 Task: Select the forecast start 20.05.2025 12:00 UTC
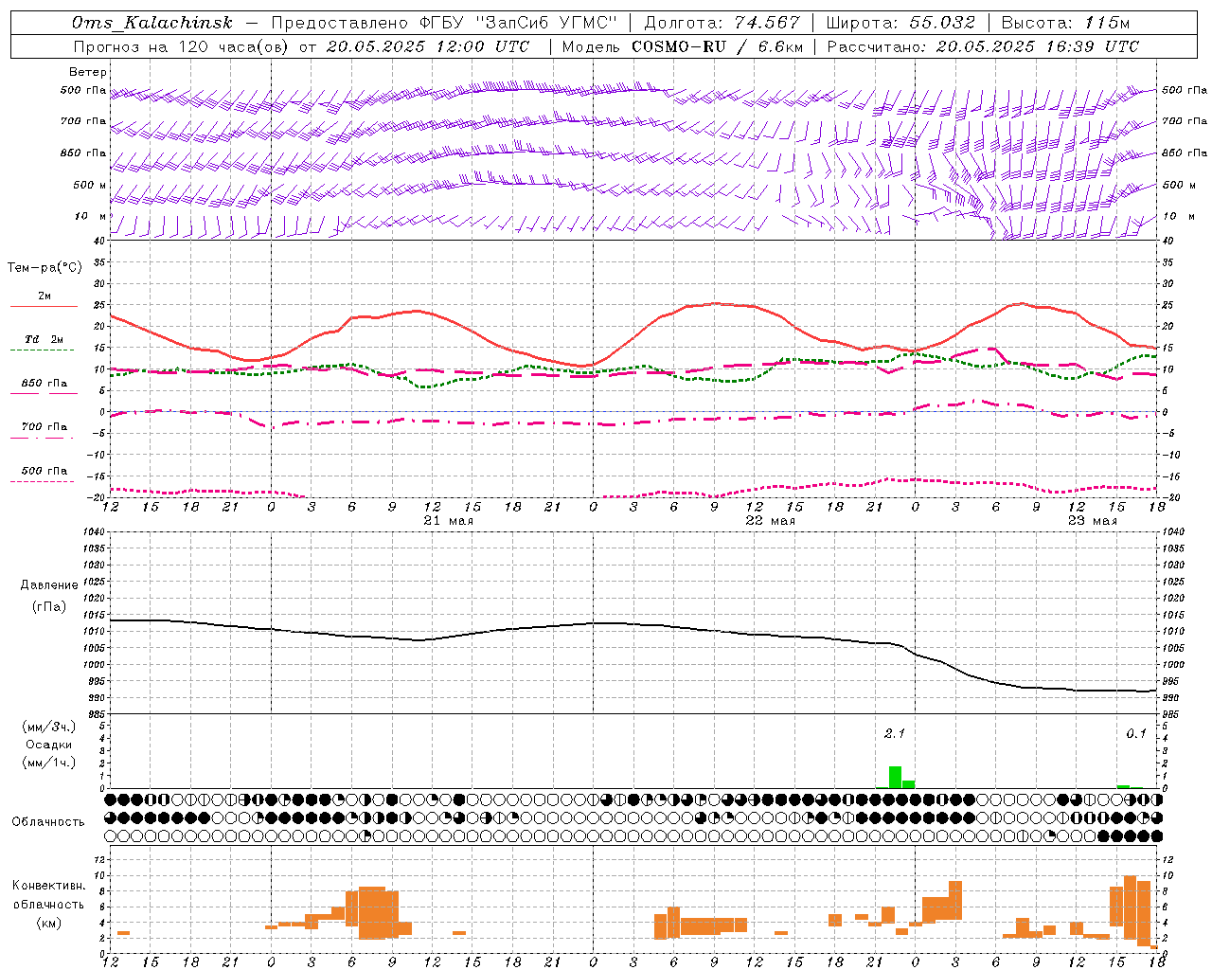coord(427,46)
